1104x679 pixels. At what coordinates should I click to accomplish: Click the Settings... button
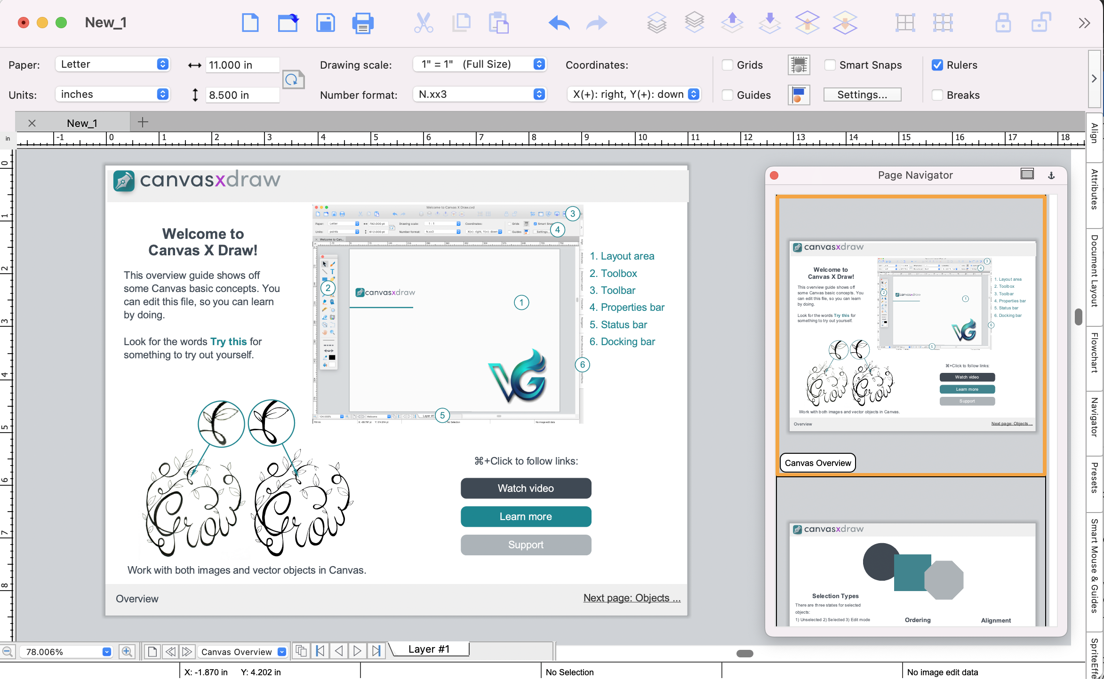pos(862,95)
